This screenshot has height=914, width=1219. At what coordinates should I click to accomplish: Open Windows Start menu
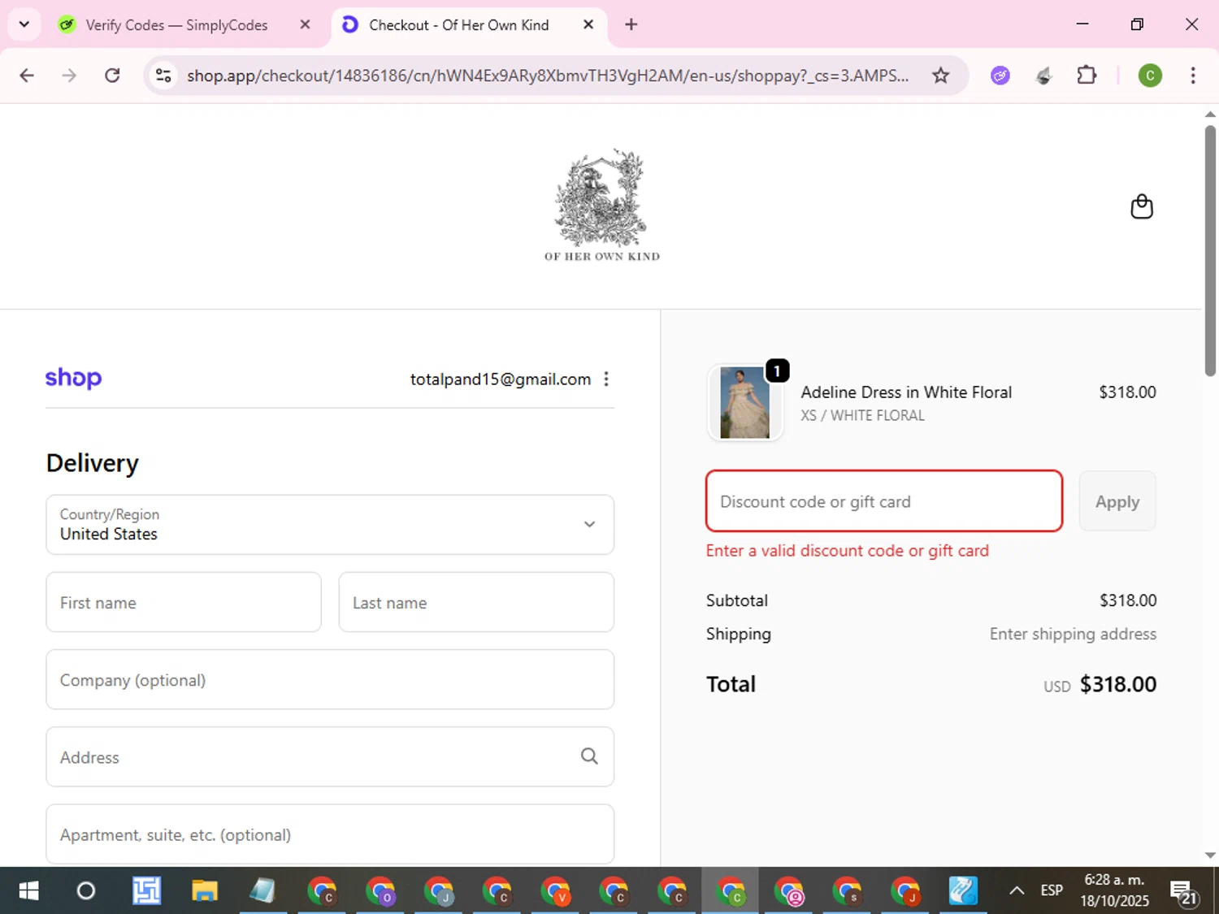coord(28,891)
